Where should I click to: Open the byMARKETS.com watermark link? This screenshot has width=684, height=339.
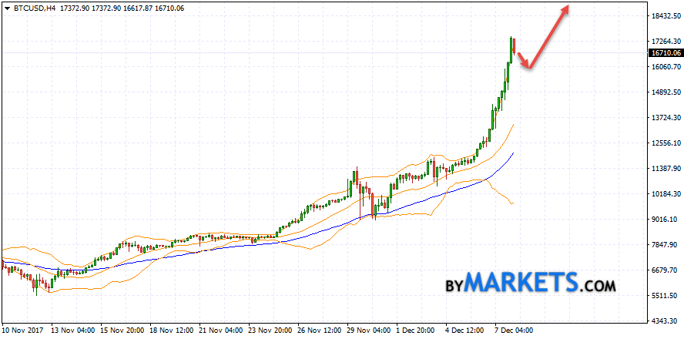click(531, 283)
